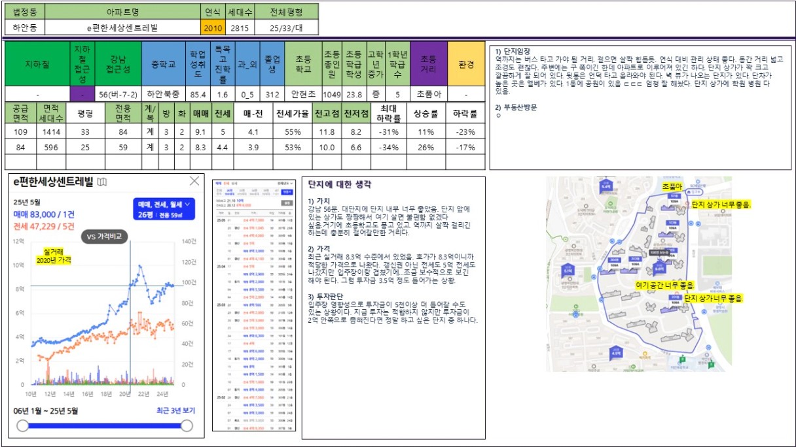Viewport: 796px width, 447px height.
Task: Select the 23.8 cell
Action: click(353, 95)
